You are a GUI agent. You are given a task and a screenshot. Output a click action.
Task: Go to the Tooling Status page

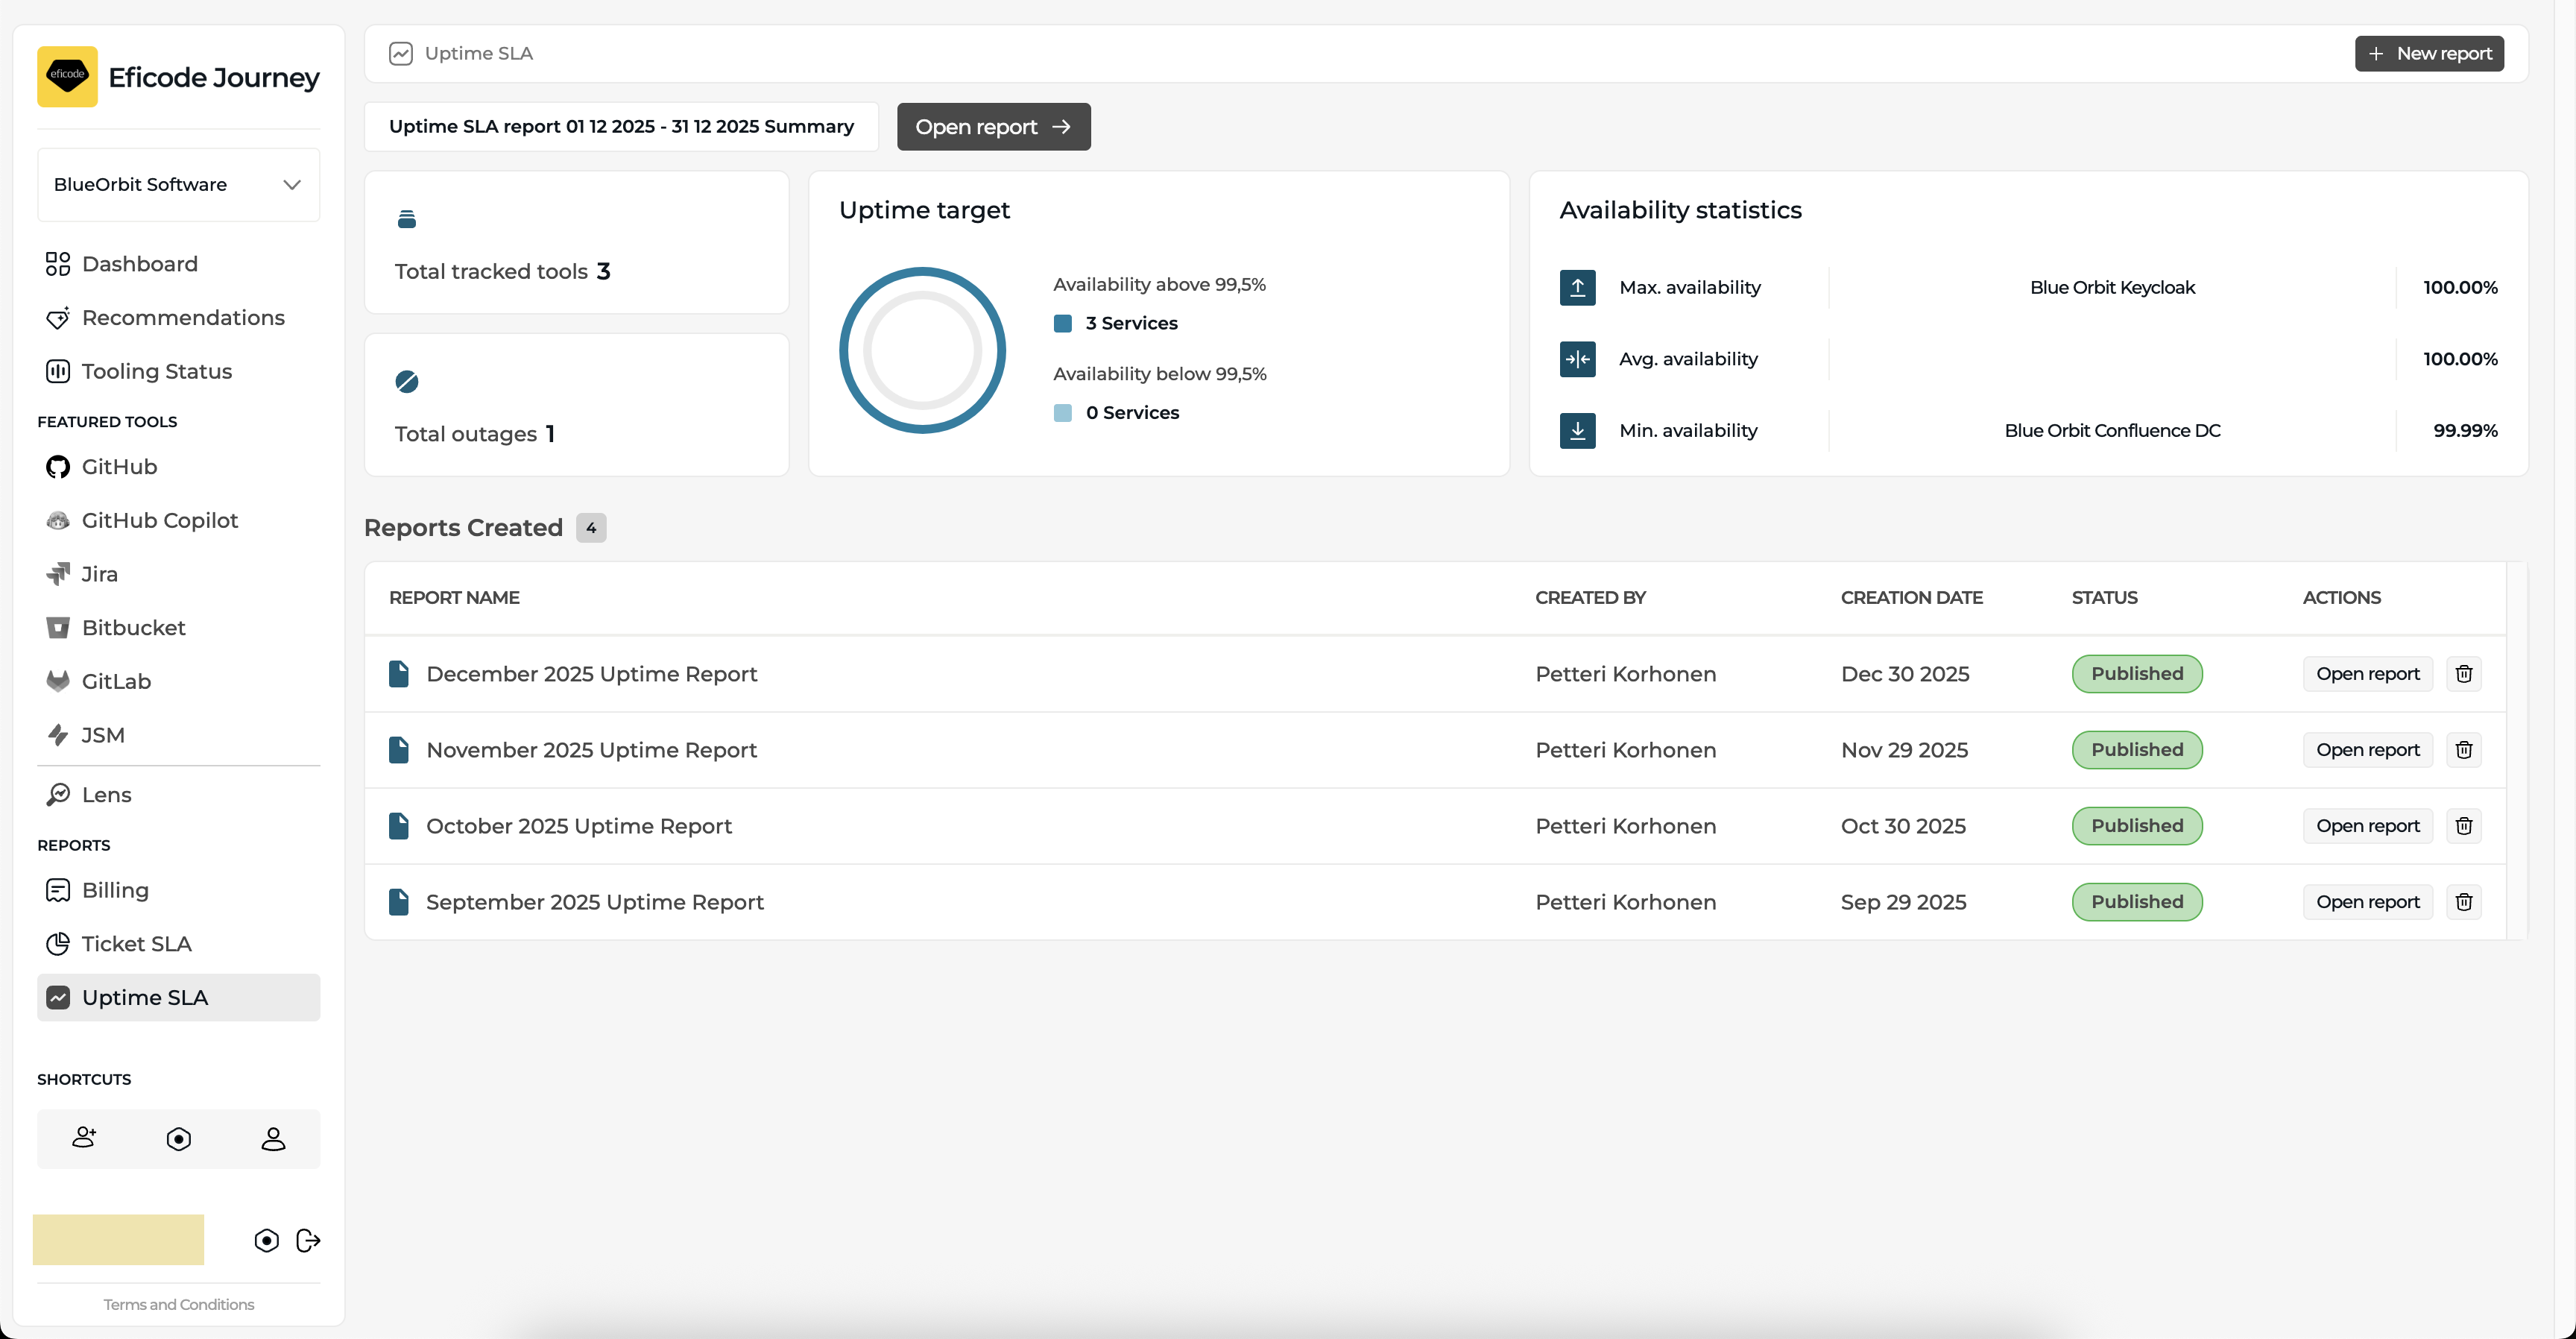[156, 371]
